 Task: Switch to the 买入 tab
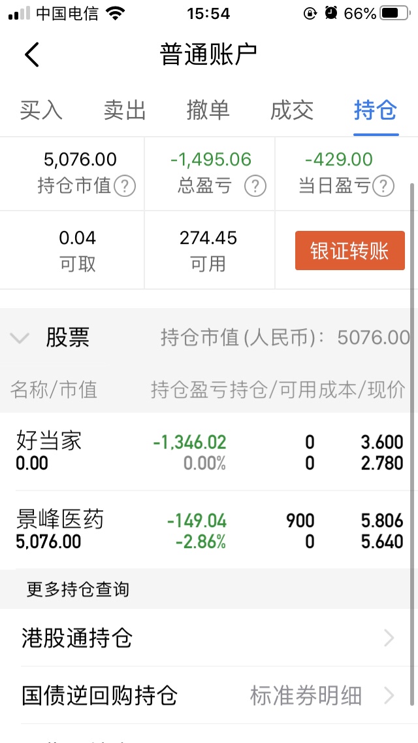point(41,111)
